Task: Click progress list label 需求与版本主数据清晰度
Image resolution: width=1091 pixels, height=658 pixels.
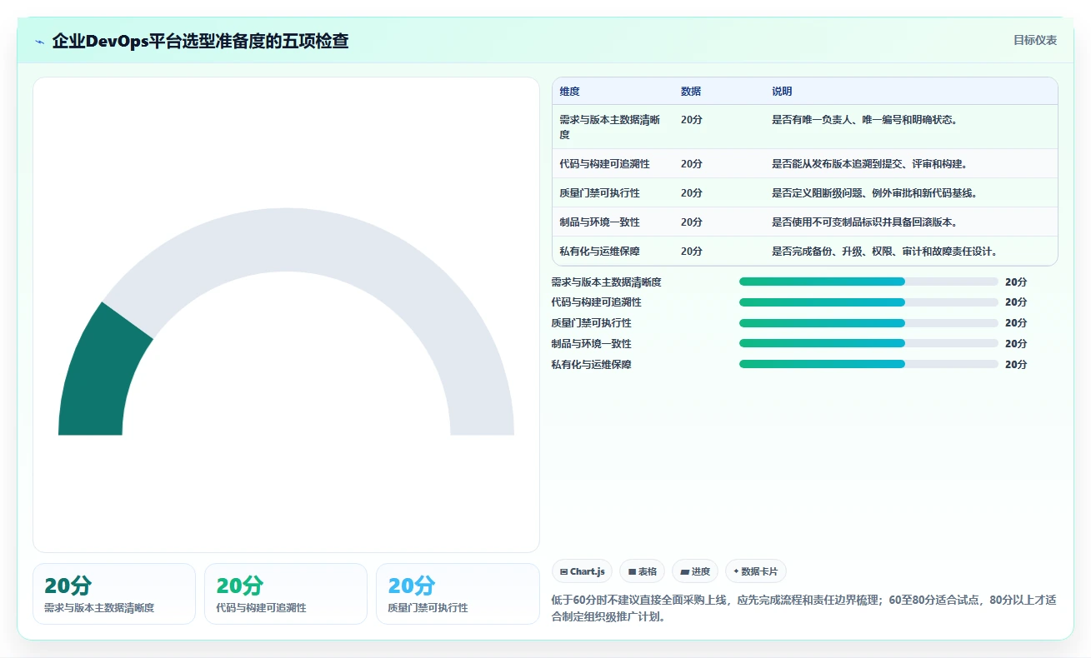Action: click(607, 282)
